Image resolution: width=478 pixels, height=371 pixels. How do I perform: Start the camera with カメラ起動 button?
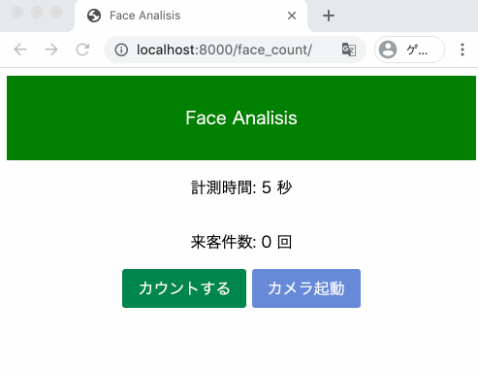(306, 288)
